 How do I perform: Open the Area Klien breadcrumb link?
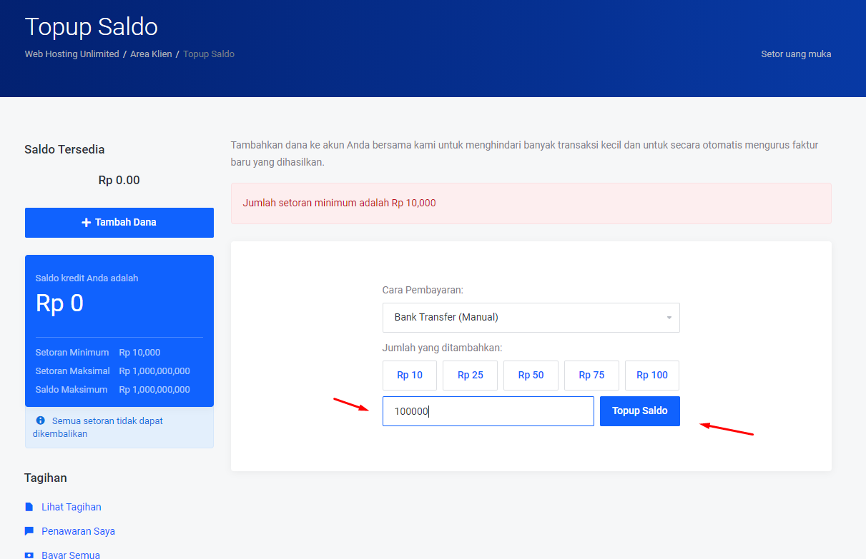(151, 54)
